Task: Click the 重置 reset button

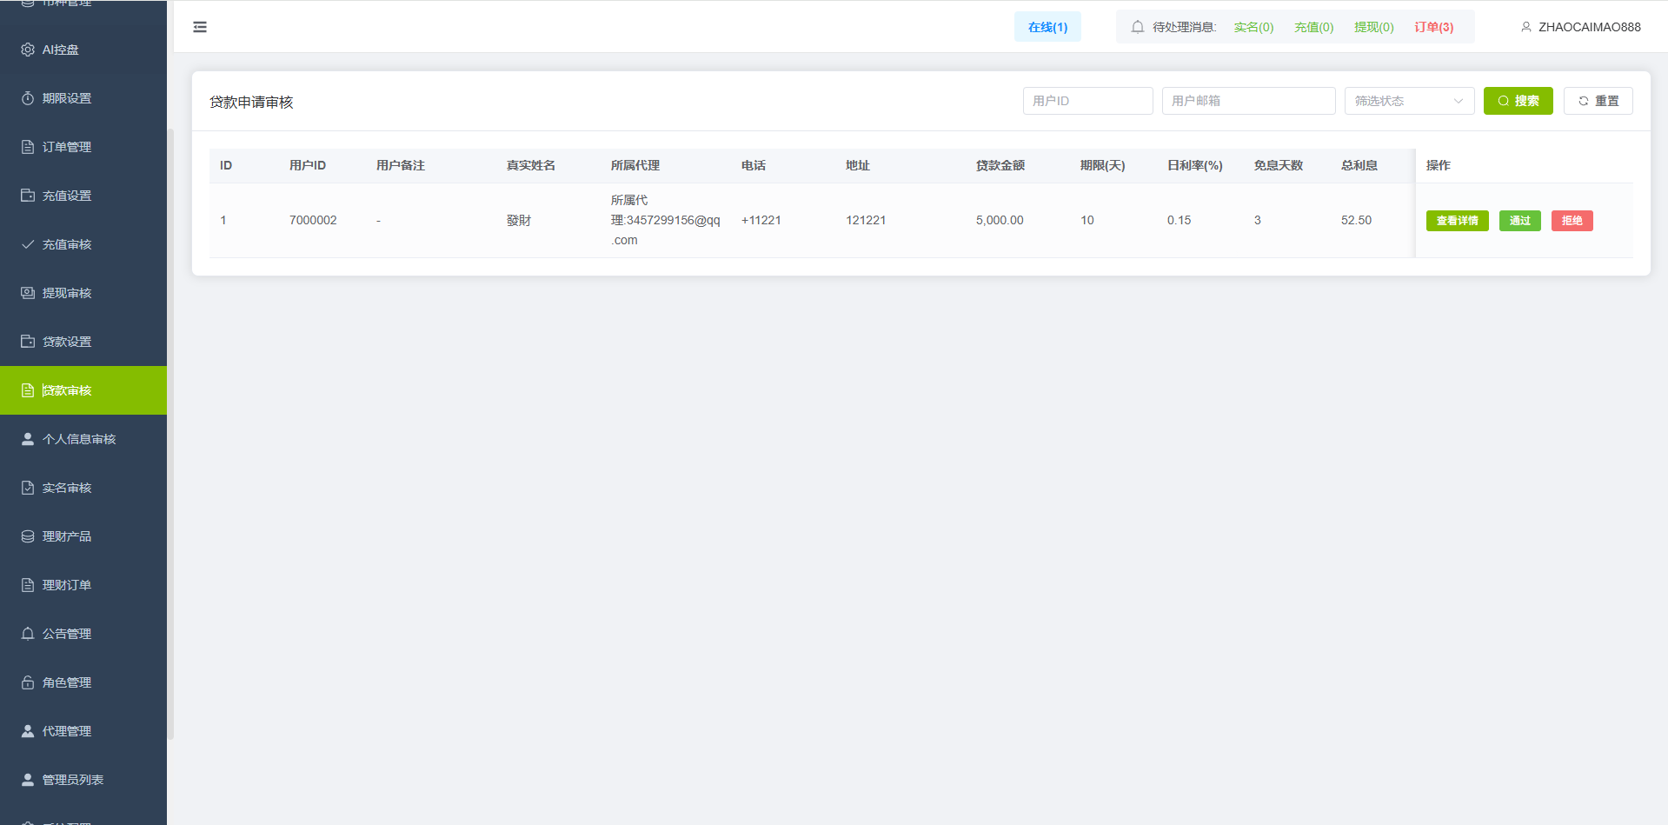Action: 1598,101
